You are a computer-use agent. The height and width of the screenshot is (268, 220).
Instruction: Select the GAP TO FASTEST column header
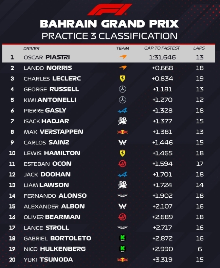[162, 48]
